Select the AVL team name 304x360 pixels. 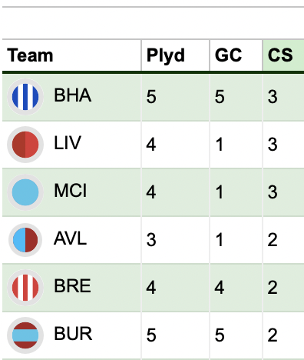70,238
